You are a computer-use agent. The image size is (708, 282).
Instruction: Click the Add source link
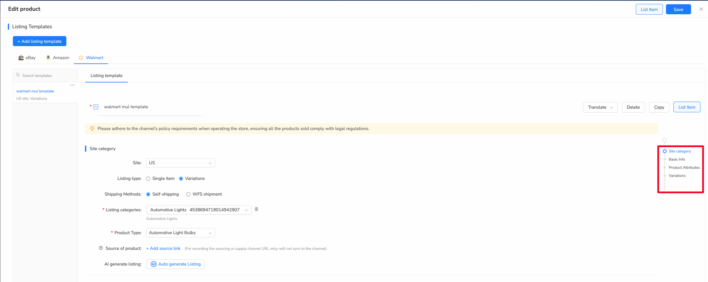coord(163,248)
